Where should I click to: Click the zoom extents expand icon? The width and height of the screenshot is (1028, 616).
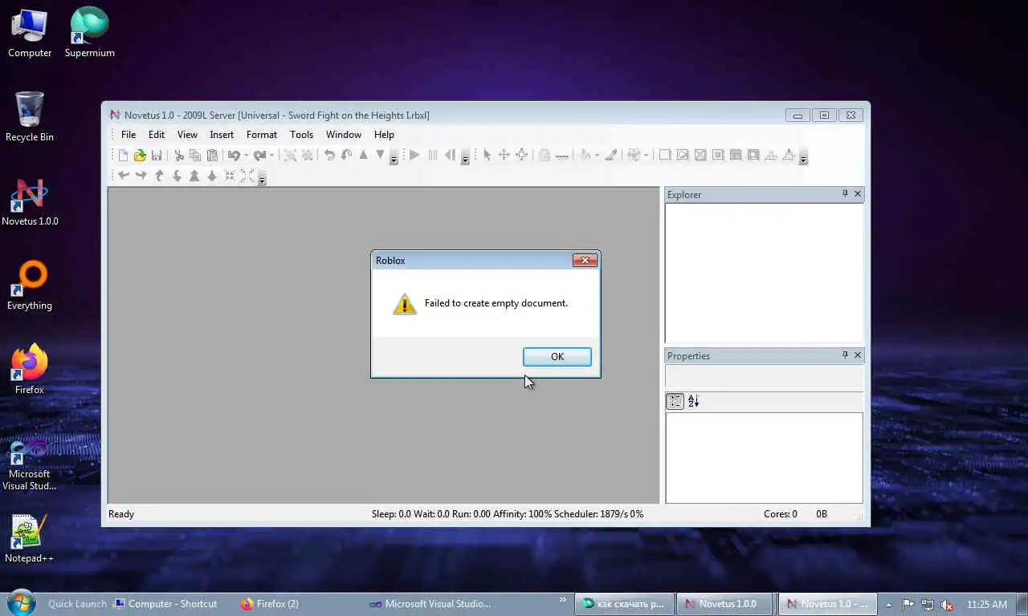(x=247, y=176)
